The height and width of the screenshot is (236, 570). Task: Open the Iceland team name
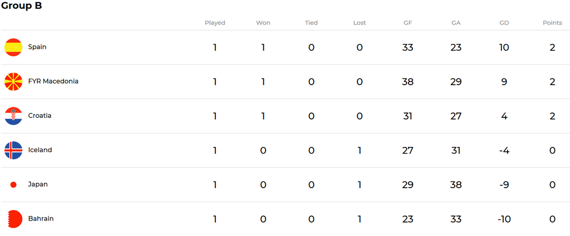pyautogui.click(x=40, y=150)
